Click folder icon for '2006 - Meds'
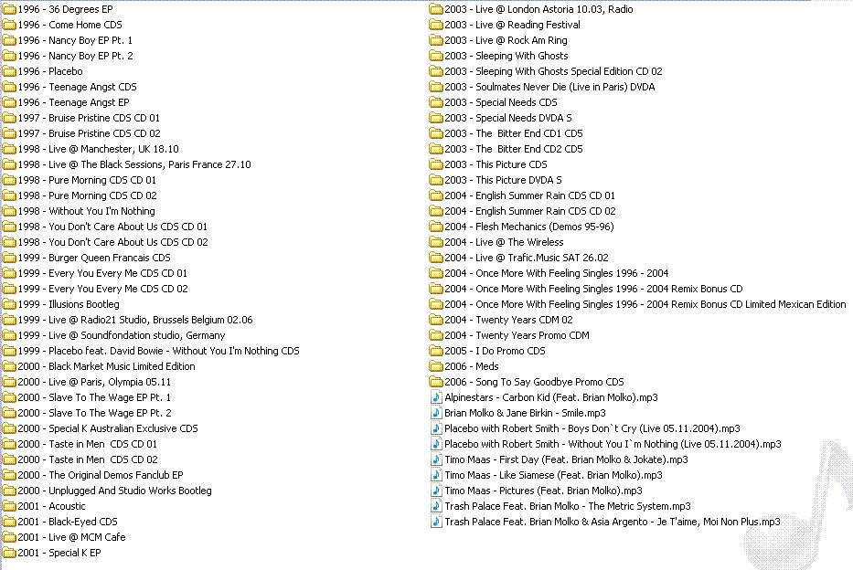 tap(436, 367)
